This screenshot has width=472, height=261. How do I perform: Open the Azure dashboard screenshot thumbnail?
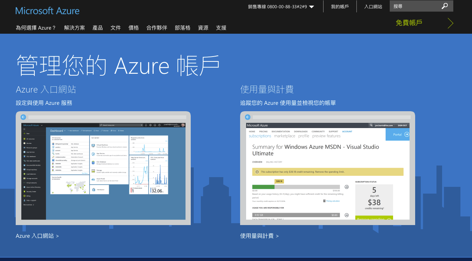(x=103, y=168)
